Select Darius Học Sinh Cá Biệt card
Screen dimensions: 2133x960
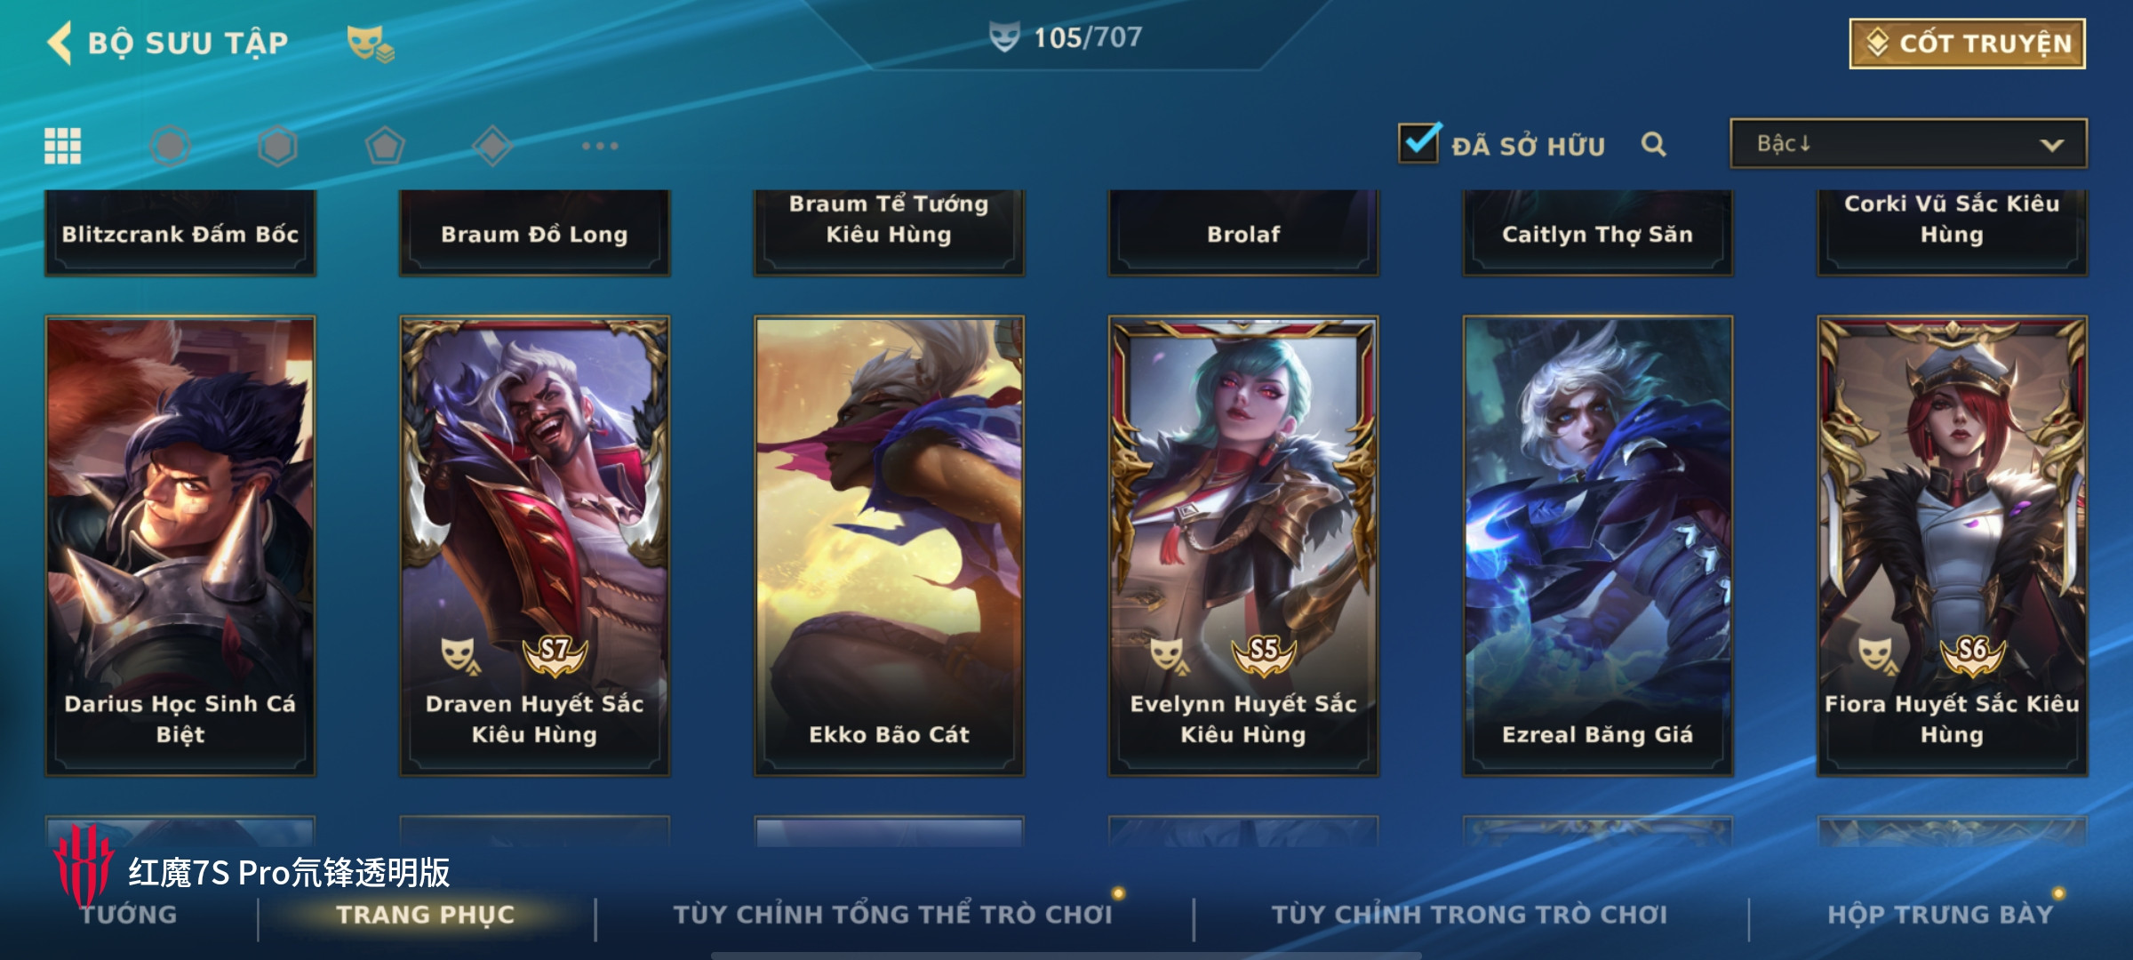(180, 546)
